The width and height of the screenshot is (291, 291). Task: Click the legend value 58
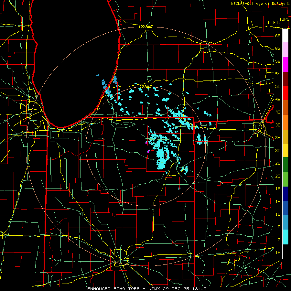[x=278, y=61]
